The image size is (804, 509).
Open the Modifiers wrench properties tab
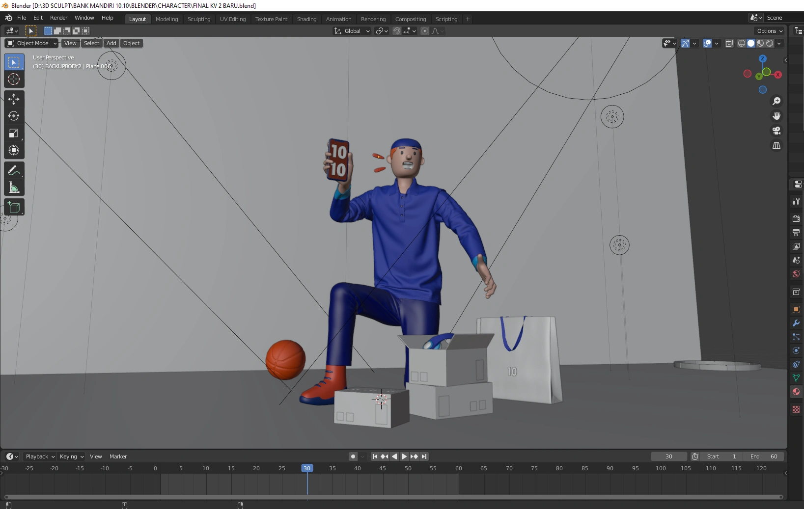tap(796, 323)
